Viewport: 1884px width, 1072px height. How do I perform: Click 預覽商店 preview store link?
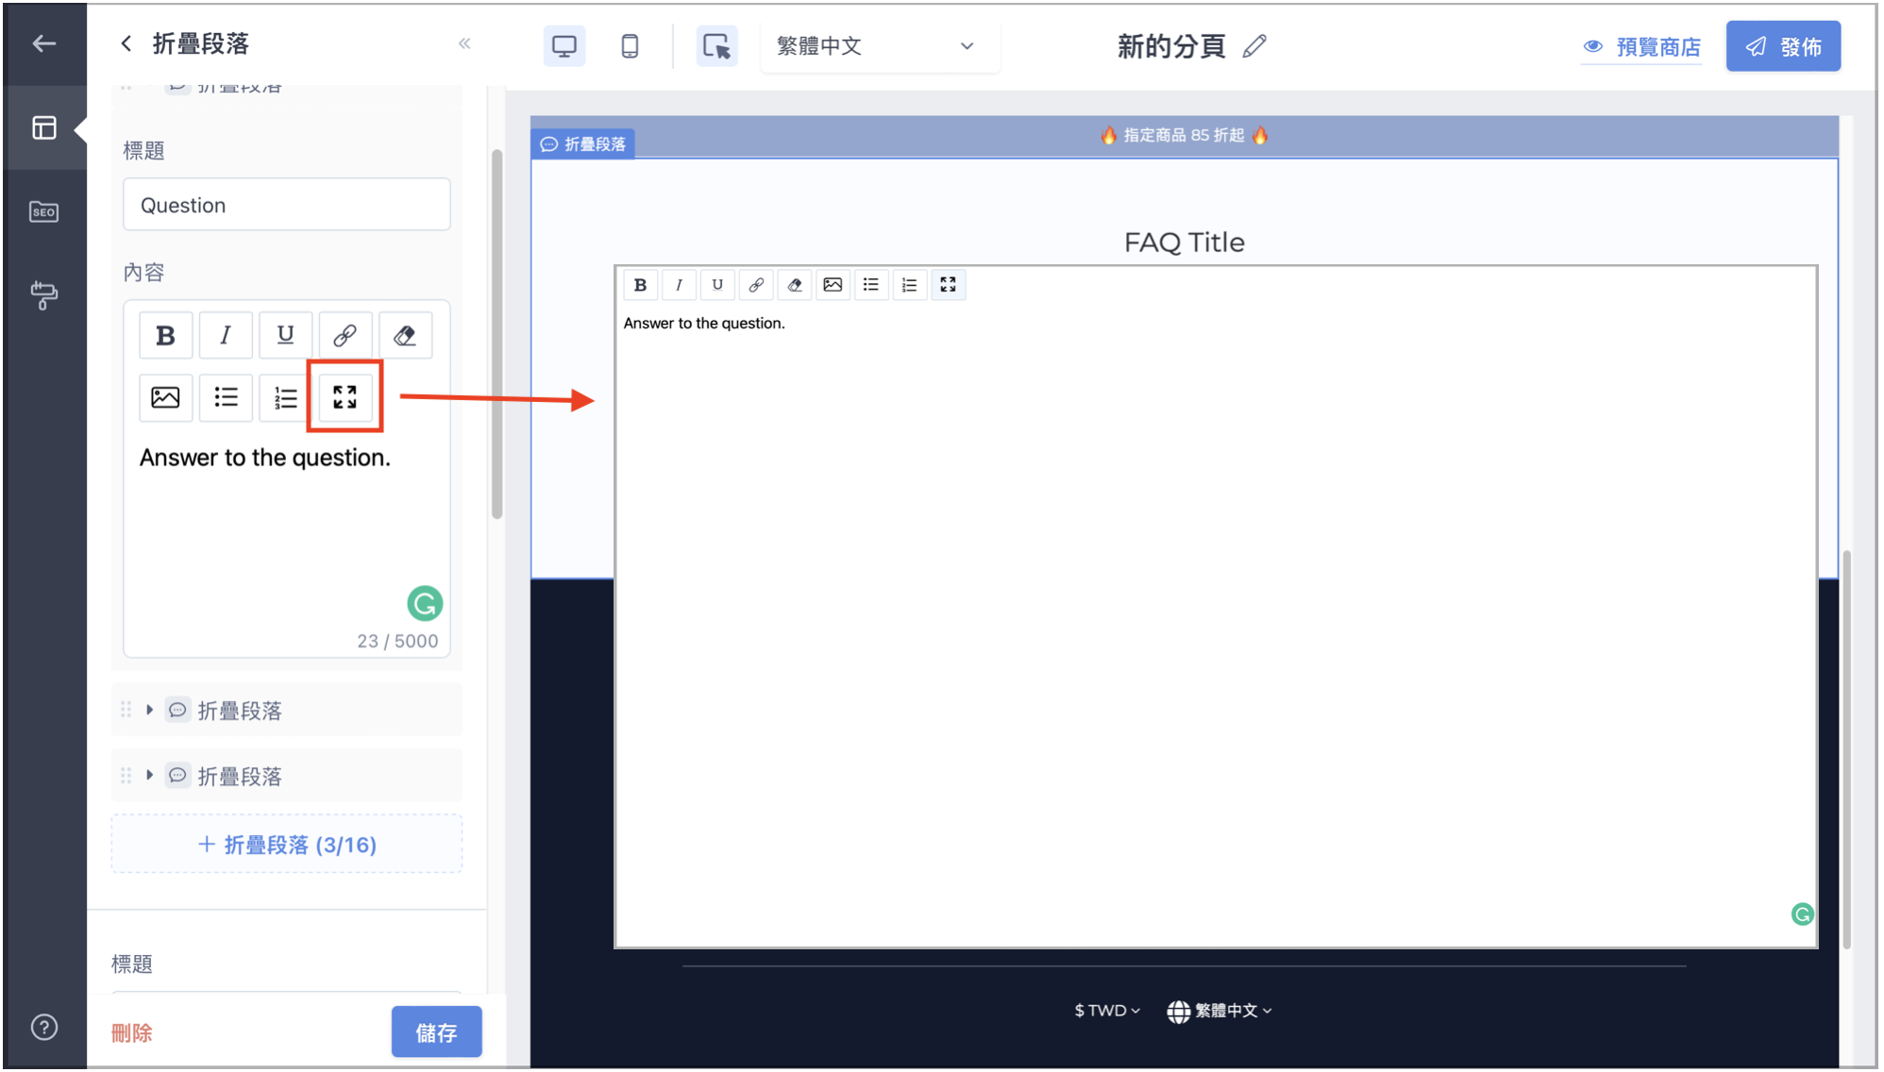pyautogui.click(x=1641, y=46)
